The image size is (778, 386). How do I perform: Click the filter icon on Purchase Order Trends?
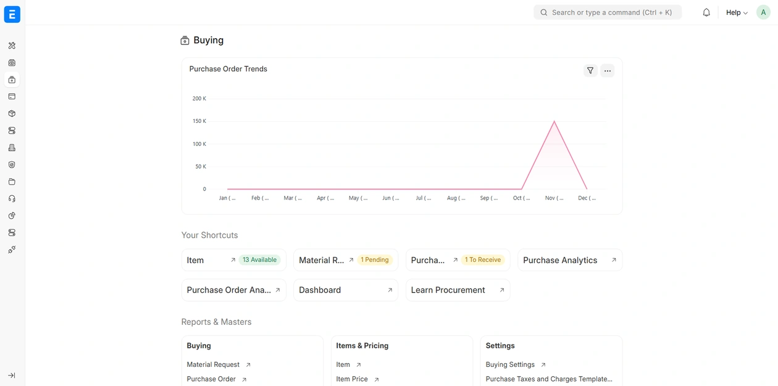pyautogui.click(x=590, y=70)
